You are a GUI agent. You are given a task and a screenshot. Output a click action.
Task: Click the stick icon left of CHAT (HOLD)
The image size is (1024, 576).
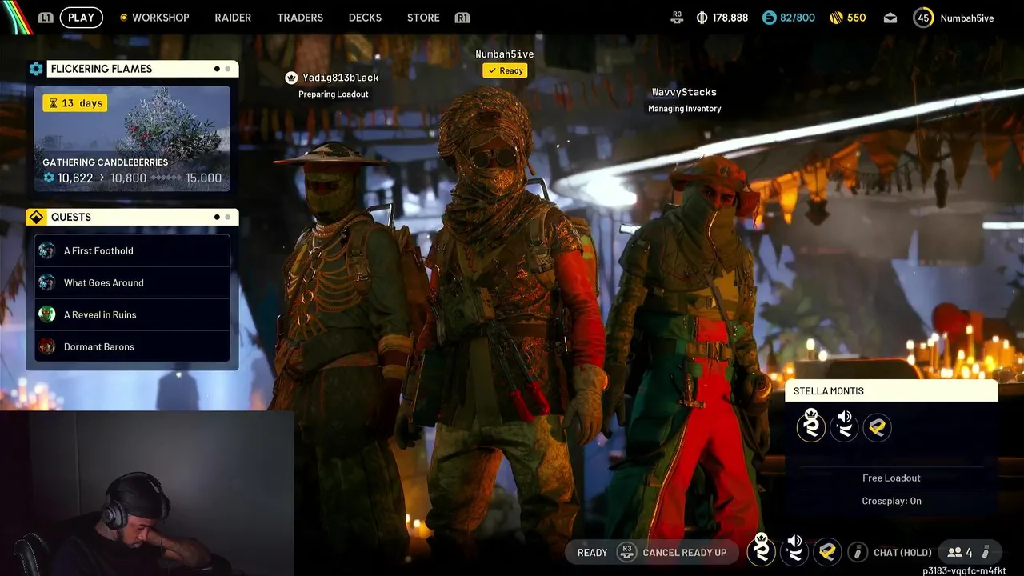pos(857,552)
